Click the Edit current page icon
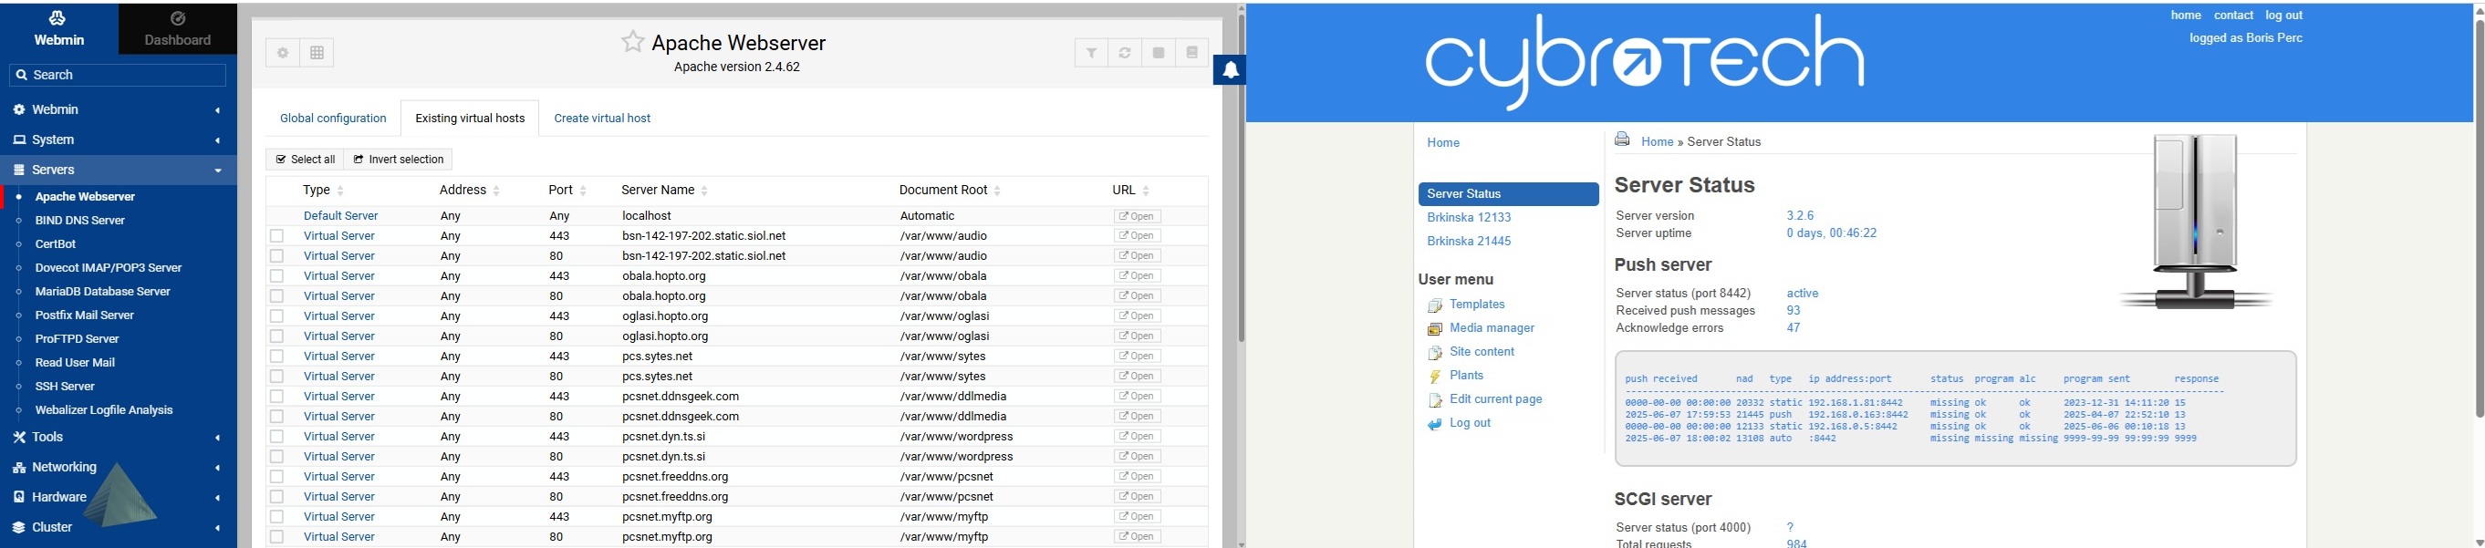Image resolution: width=2485 pixels, height=548 pixels. [x=1434, y=400]
